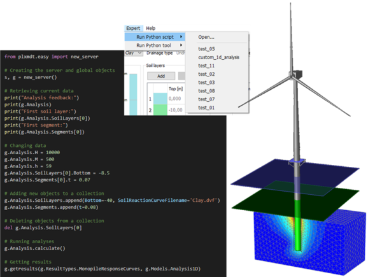Click the 'g.Analysis.H = 10000' code line
The width and height of the screenshot is (382, 277).
click(32, 152)
